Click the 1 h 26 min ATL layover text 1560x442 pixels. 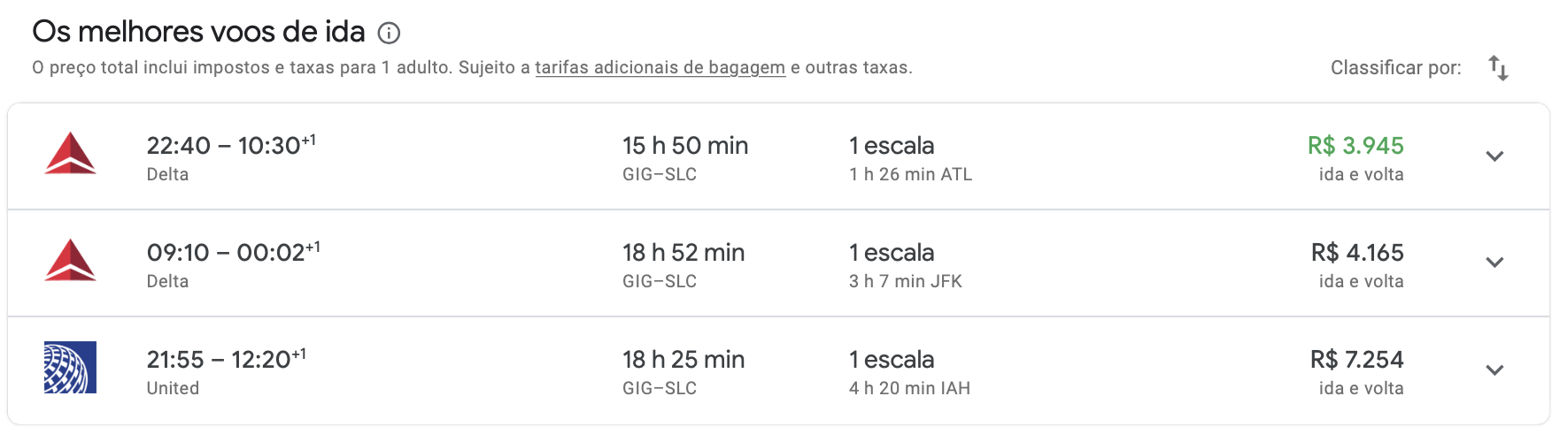point(910,175)
